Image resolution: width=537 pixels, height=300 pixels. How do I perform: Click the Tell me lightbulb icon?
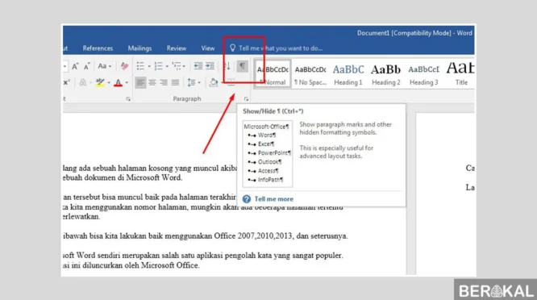coord(232,48)
